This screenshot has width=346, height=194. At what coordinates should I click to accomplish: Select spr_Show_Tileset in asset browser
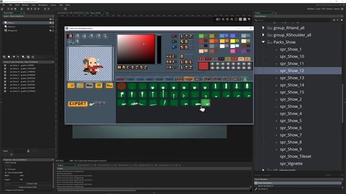(296, 156)
